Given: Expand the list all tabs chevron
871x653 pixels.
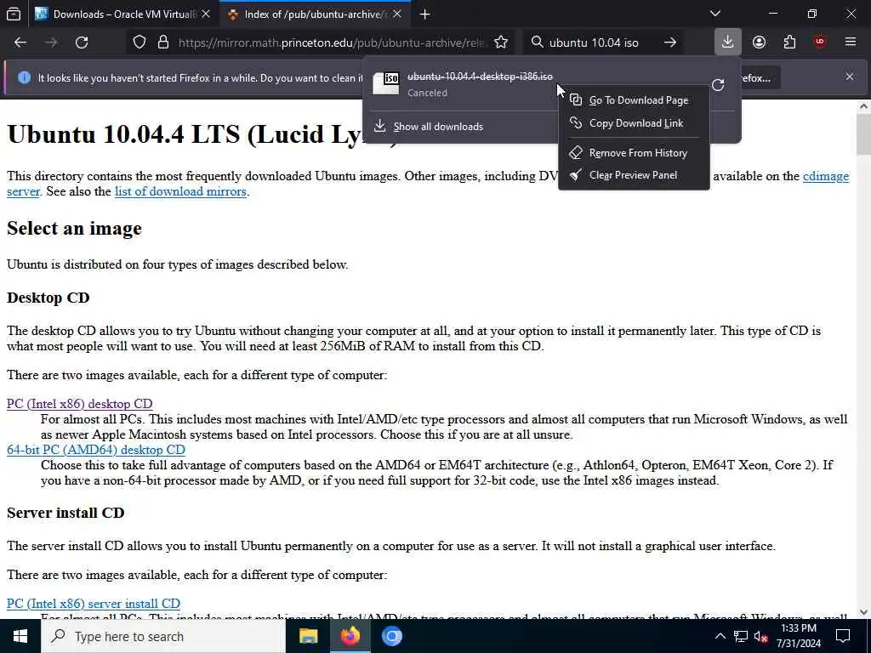Looking at the screenshot, I should [x=714, y=14].
